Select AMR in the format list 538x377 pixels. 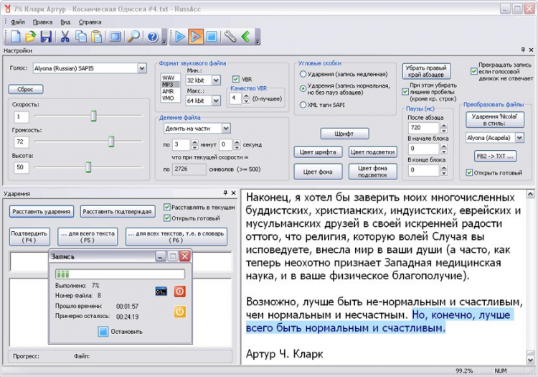point(170,91)
